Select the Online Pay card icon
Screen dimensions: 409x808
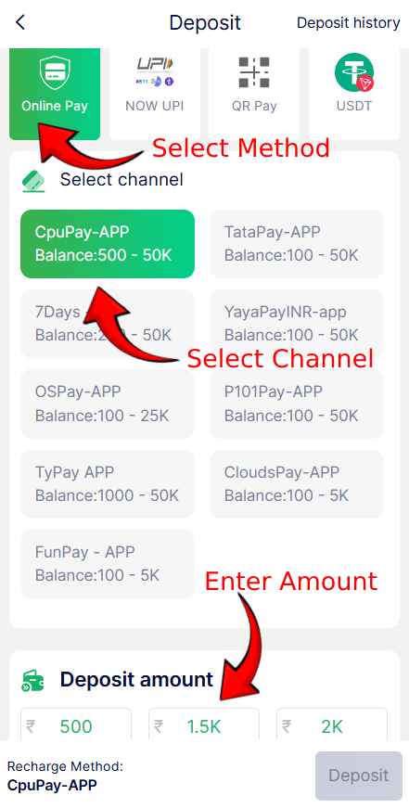pyautogui.click(x=55, y=73)
